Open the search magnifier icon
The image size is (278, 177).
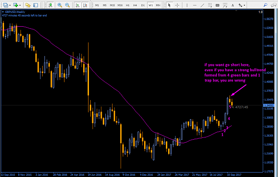click(266, 5)
